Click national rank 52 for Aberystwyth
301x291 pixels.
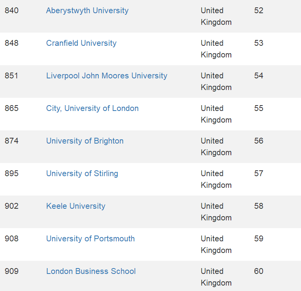(x=259, y=10)
